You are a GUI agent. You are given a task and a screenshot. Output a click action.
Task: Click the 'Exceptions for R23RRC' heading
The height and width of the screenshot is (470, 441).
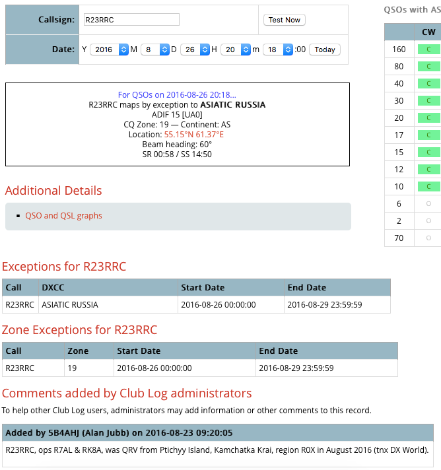(64, 267)
